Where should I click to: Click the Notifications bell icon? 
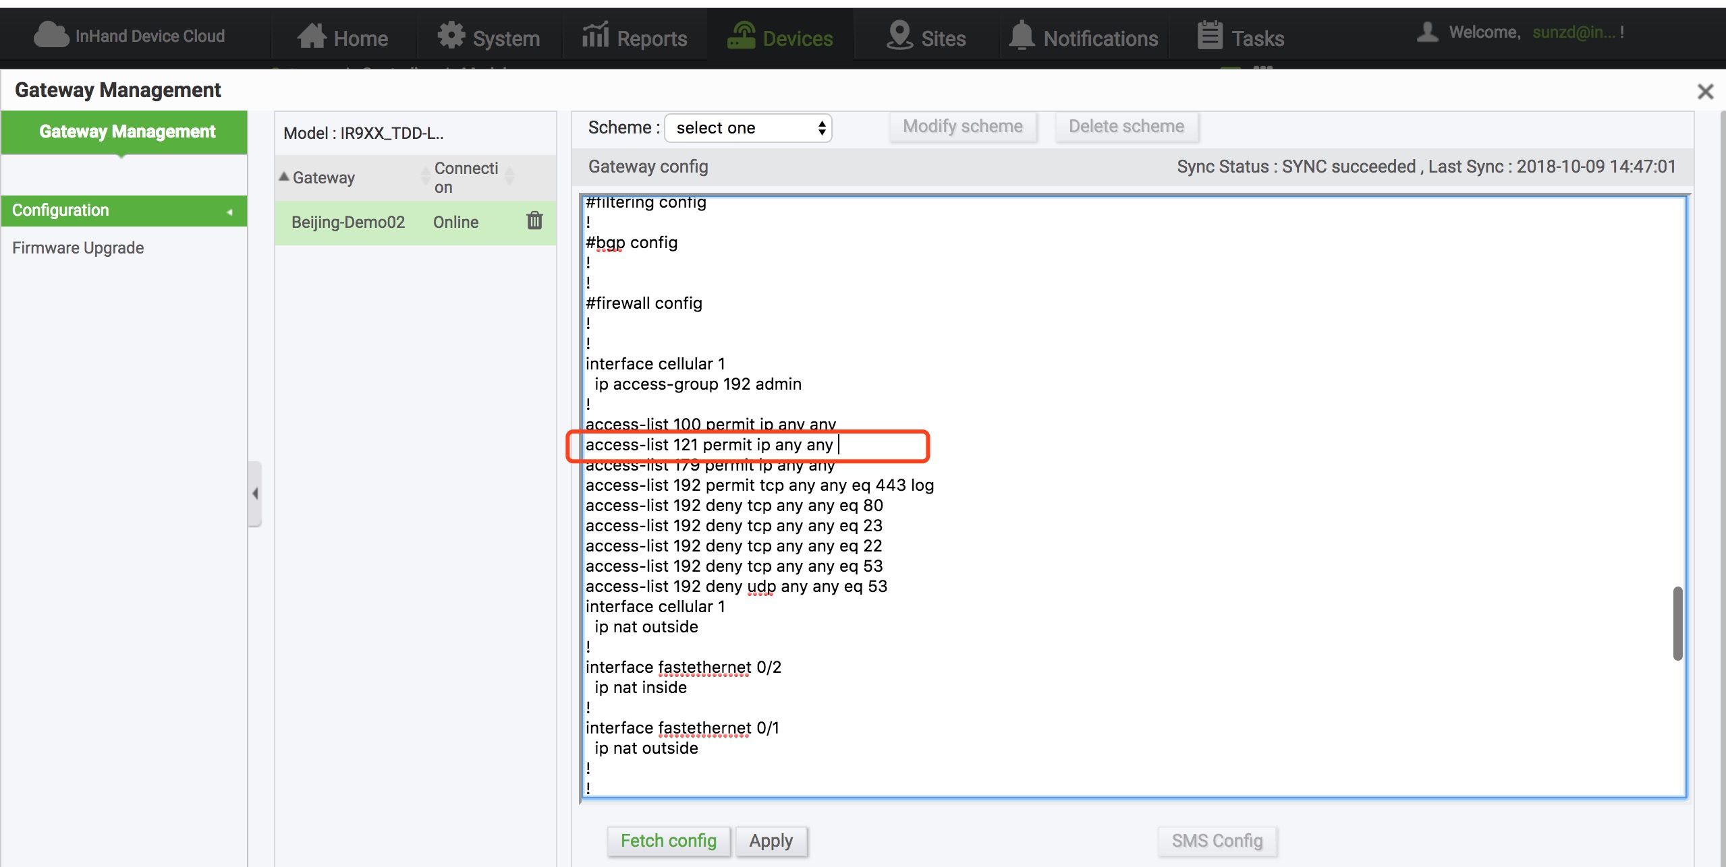point(1022,35)
